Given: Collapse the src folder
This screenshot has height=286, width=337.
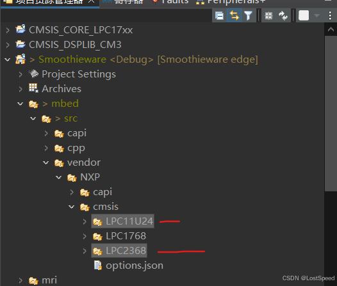Looking at the screenshot, I should click(33, 118).
